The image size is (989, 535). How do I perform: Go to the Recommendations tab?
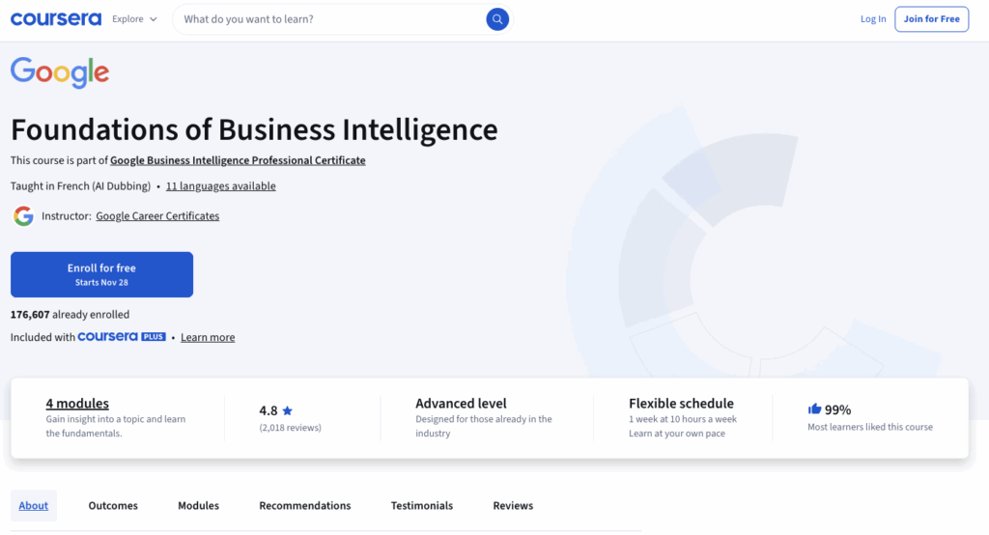click(304, 505)
